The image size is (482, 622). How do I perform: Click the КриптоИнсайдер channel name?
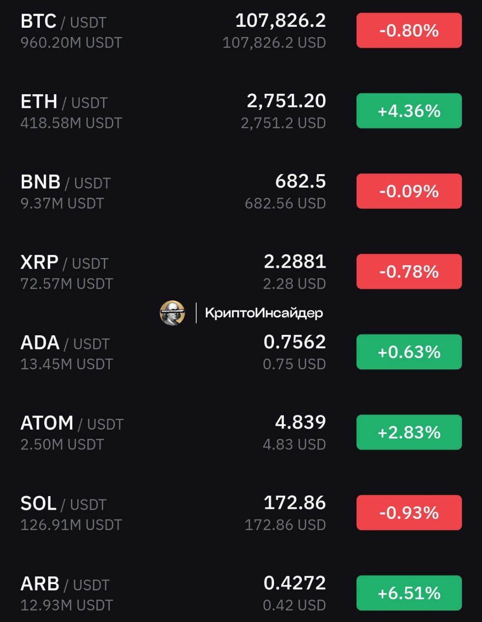point(264,313)
